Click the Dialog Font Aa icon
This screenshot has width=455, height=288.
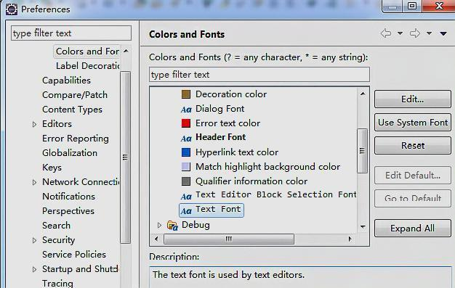point(186,110)
